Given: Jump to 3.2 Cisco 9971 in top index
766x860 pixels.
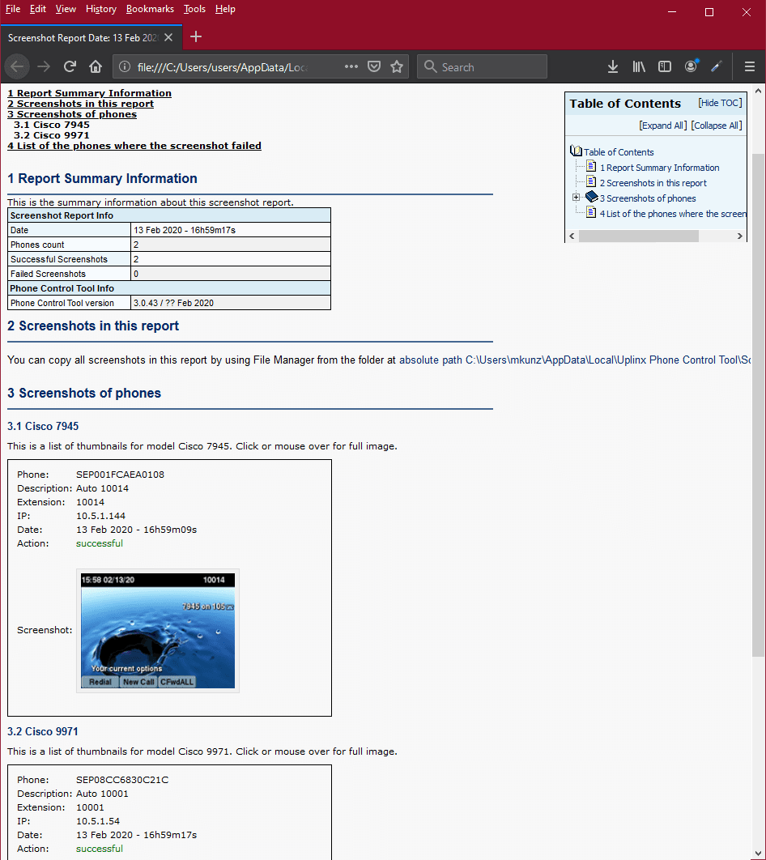Looking at the screenshot, I should coord(52,135).
